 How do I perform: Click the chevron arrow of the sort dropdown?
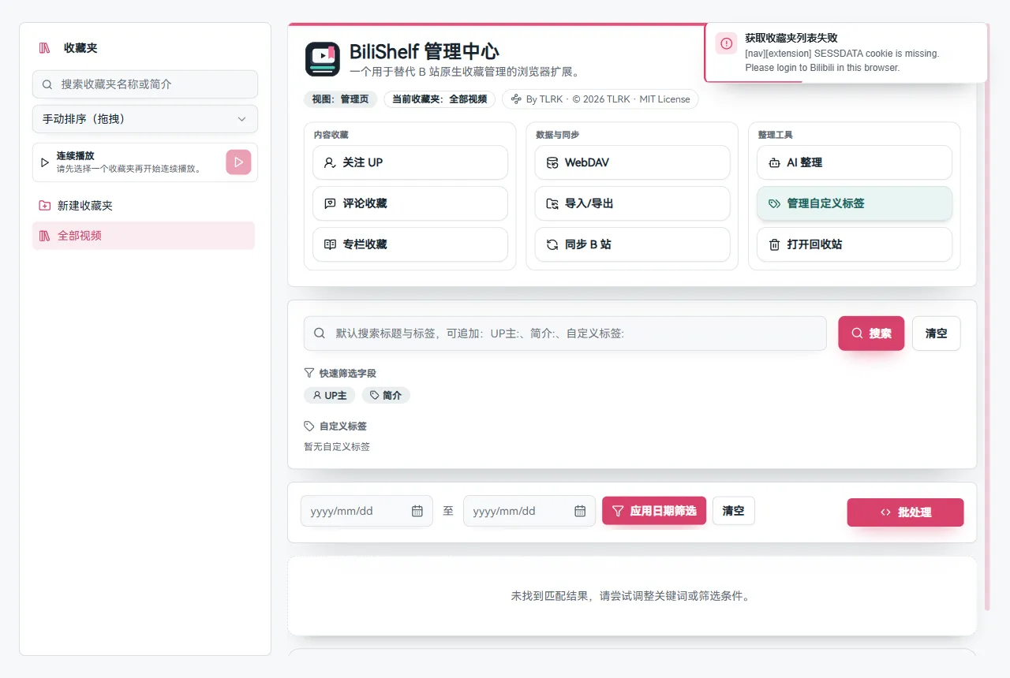point(242,119)
